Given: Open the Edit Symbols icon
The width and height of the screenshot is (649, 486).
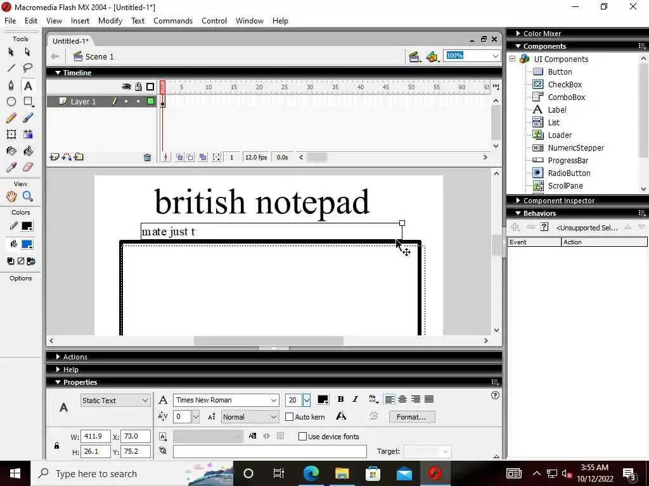Looking at the screenshot, I should [x=432, y=57].
